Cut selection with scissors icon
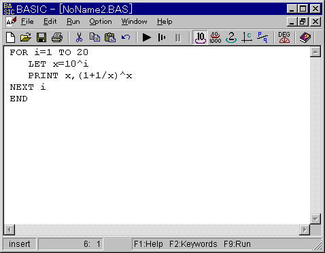 pos(79,37)
